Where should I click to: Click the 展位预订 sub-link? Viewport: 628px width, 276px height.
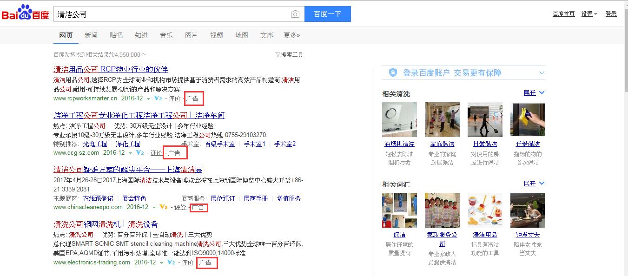[x=223, y=198]
